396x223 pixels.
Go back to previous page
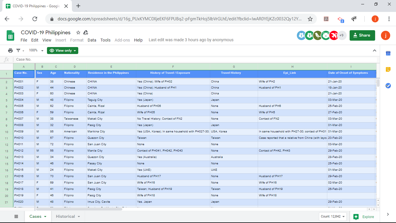click(x=7, y=19)
